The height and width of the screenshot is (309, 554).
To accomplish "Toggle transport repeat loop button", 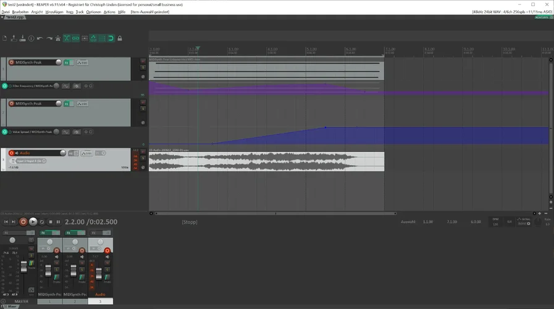I will coord(42,222).
